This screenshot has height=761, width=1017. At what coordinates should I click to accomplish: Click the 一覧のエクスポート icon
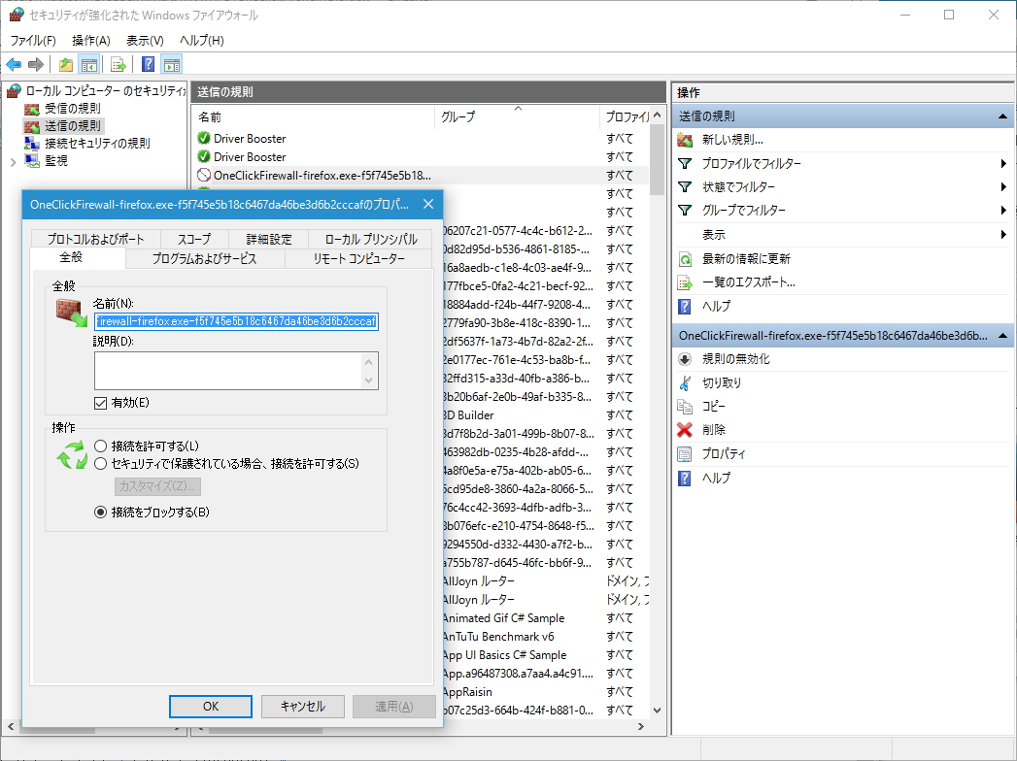coord(685,282)
